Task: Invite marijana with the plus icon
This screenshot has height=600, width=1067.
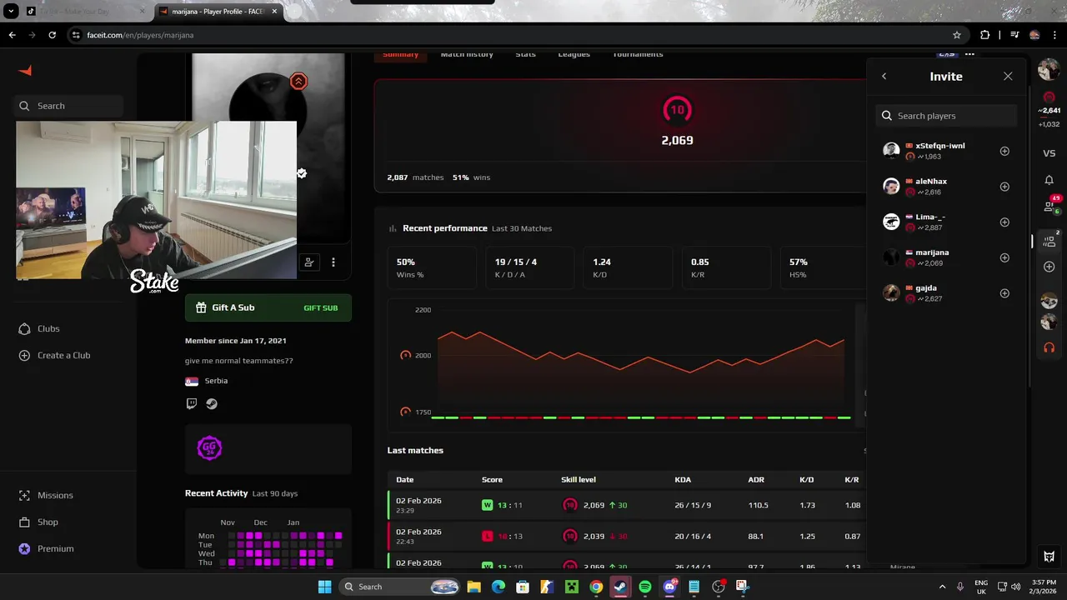Action: 1004,257
